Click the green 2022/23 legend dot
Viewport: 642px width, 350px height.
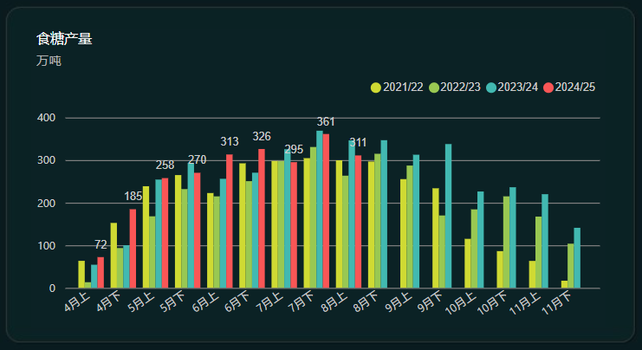tap(433, 87)
